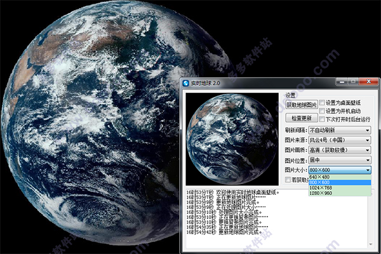Image resolution: width=381 pixels, height=254 pixels.
Task: Click the 实时地球 2.0 title text
Action: pos(205,83)
